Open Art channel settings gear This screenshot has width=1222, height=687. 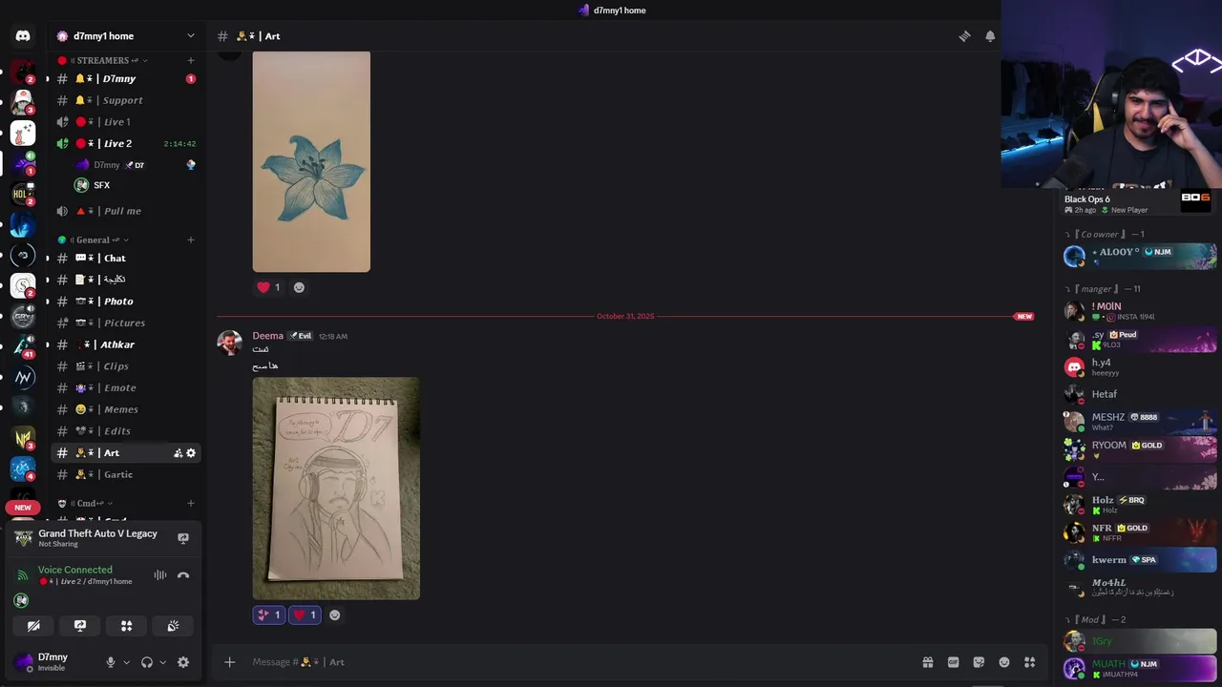coord(191,453)
